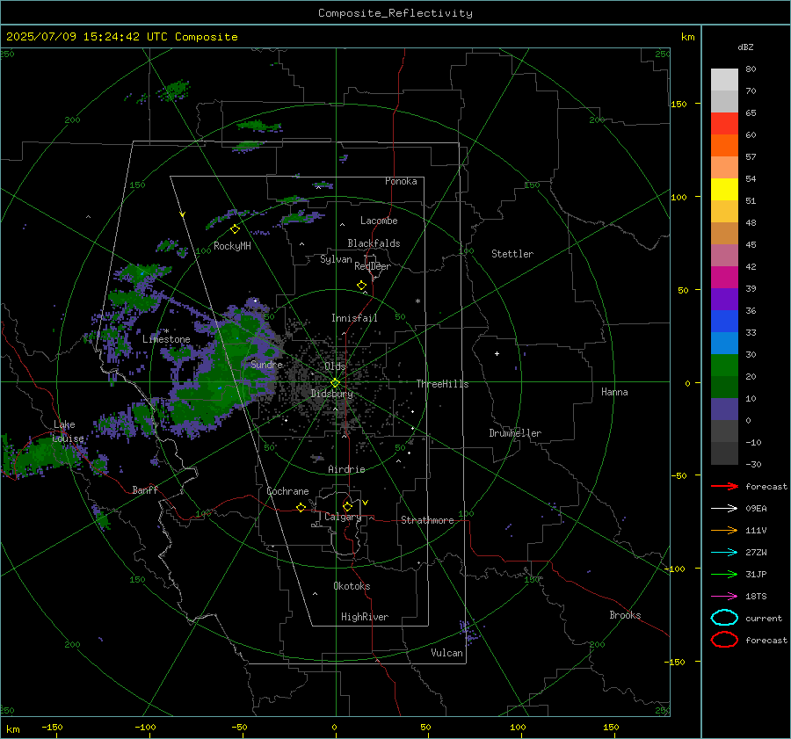Image resolution: width=791 pixels, height=739 pixels.
Task: Click the Brooks label
Action: coord(625,615)
